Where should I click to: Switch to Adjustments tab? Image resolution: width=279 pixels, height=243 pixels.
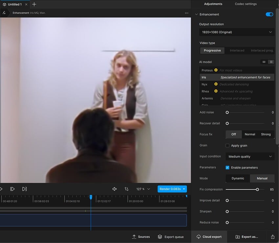(x=213, y=4)
